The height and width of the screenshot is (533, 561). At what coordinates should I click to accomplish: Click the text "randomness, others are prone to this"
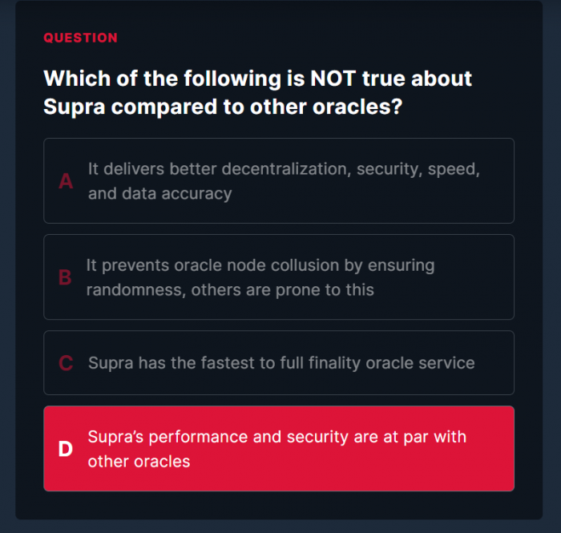point(230,289)
